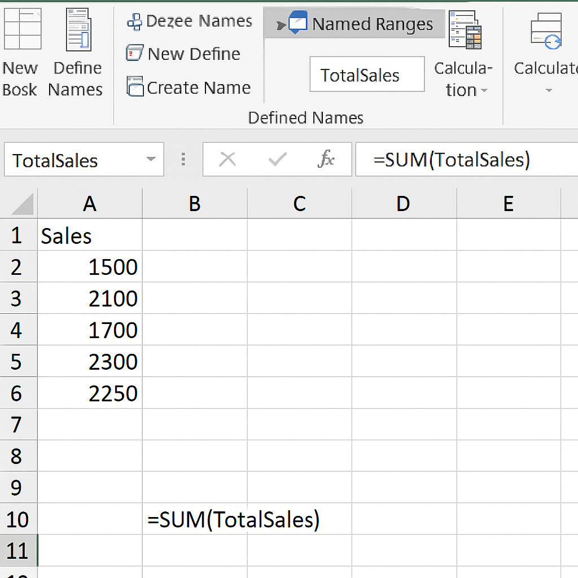Open the Calculation dropdown arrow
The image size is (578, 578).
(x=484, y=90)
